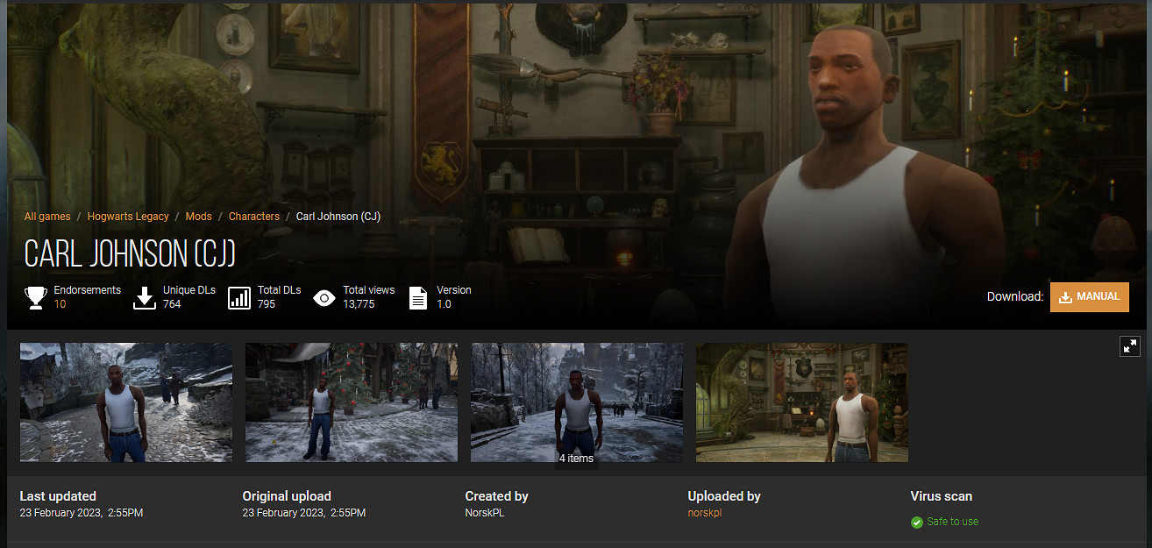This screenshot has width=1152, height=548.
Task: Click the Unique DLs download tray icon
Action: coord(145,298)
